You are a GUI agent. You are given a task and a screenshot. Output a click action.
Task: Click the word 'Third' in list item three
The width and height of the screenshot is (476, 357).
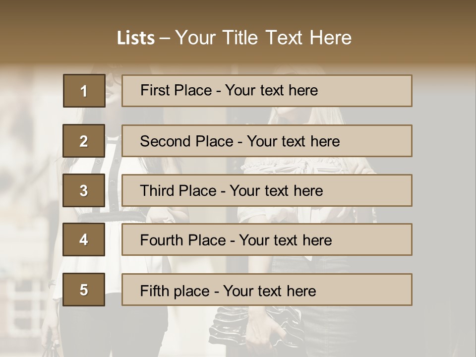coord(158,191)
